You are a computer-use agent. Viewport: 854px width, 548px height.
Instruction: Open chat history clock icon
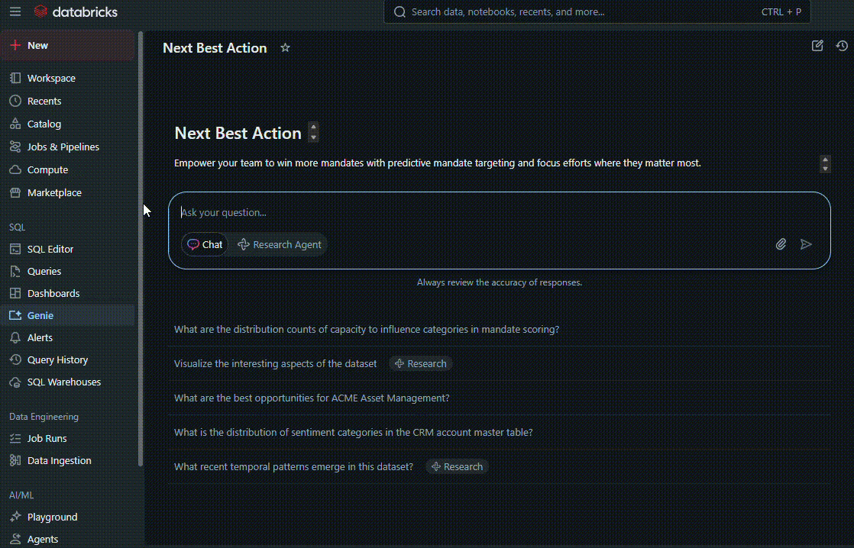842,46
